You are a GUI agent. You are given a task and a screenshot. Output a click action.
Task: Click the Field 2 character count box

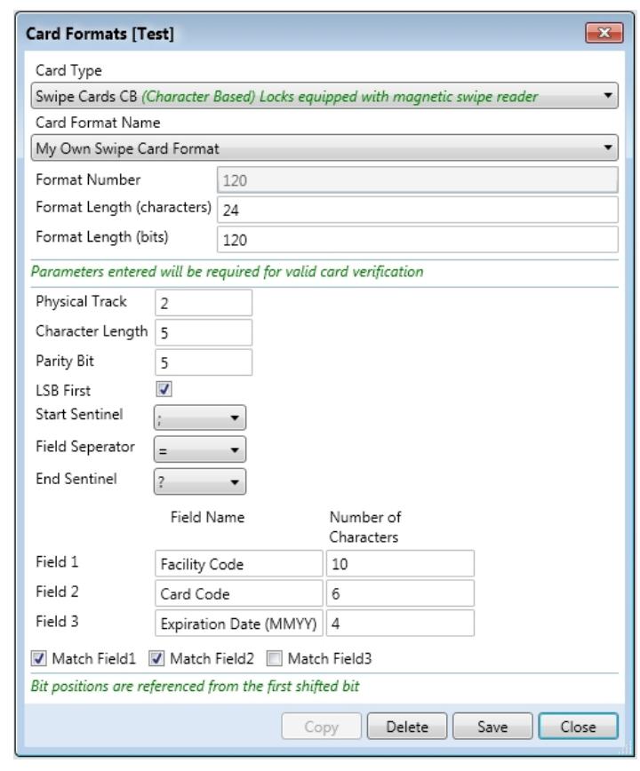coord(400,593)
